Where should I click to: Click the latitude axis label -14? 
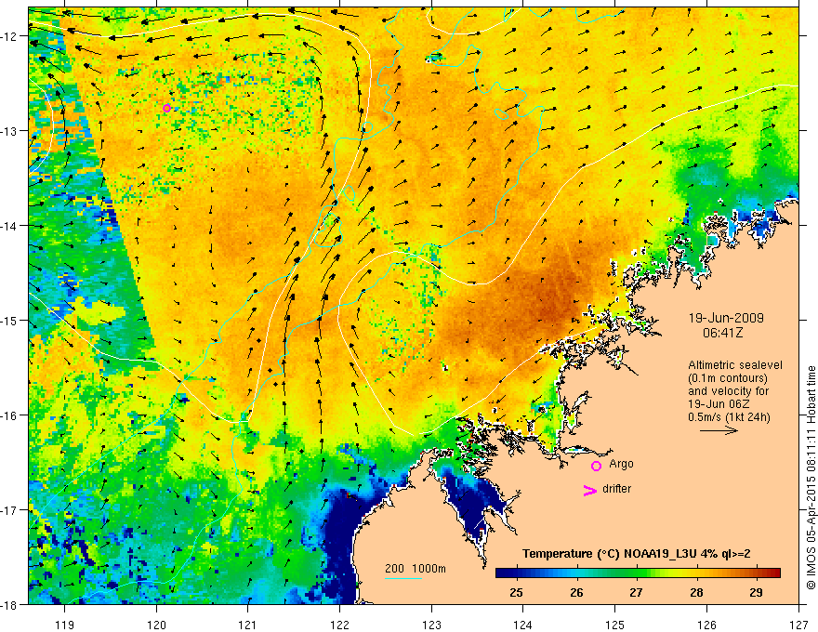tap(9, 226)
